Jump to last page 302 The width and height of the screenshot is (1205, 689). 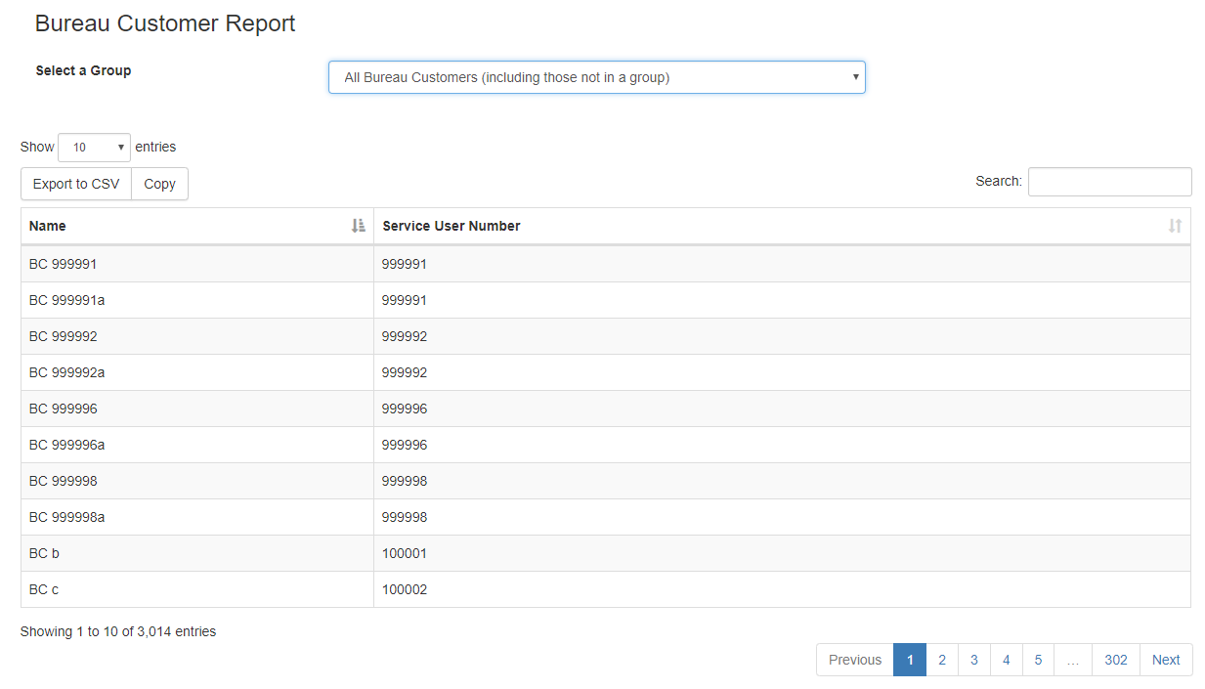pyautogui.click(x=1116, y=660)
